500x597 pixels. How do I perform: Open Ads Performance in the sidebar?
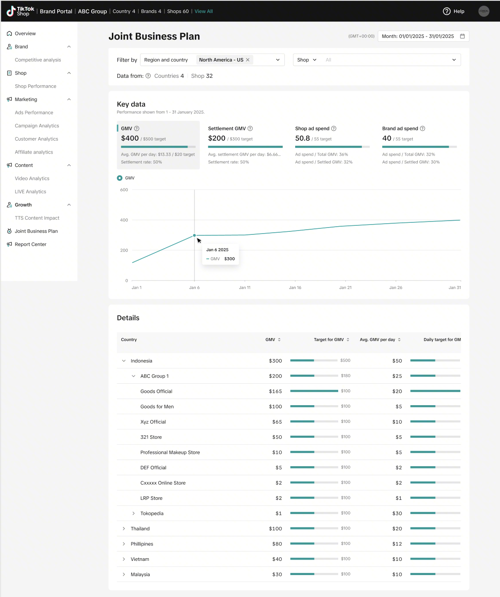coord(34,113)
